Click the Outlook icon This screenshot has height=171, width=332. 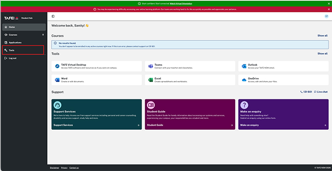click(x=244, y=66)
